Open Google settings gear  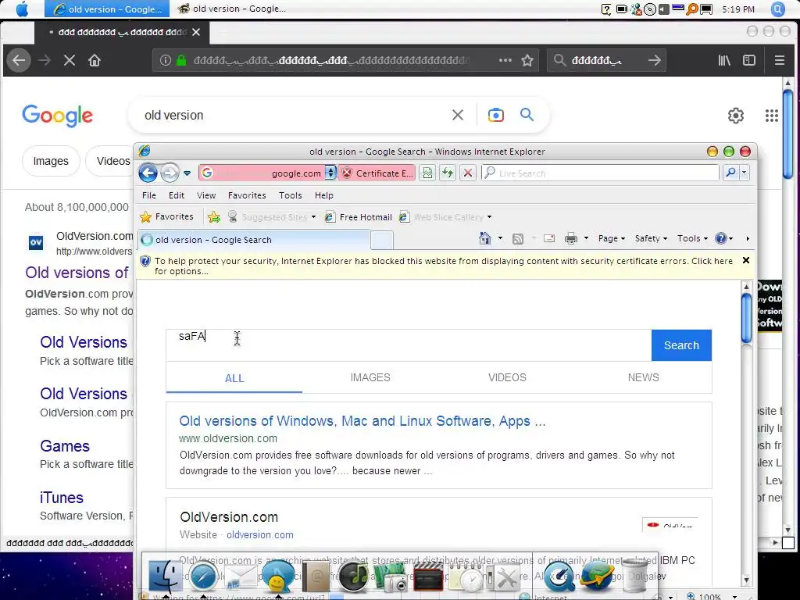pyautogui.click(x=735, y=116)
